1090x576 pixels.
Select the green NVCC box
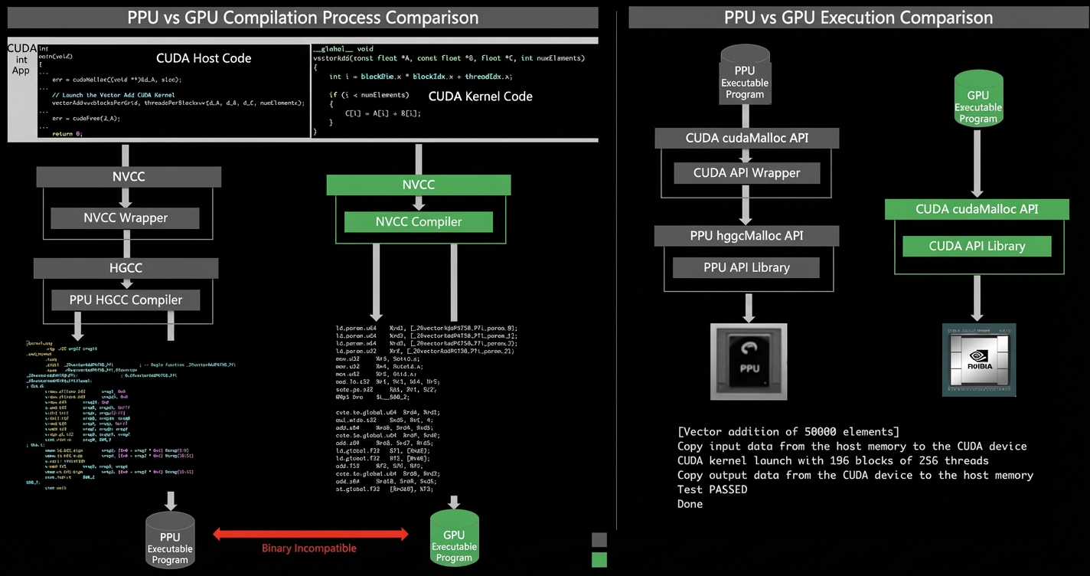click(418, 185)
